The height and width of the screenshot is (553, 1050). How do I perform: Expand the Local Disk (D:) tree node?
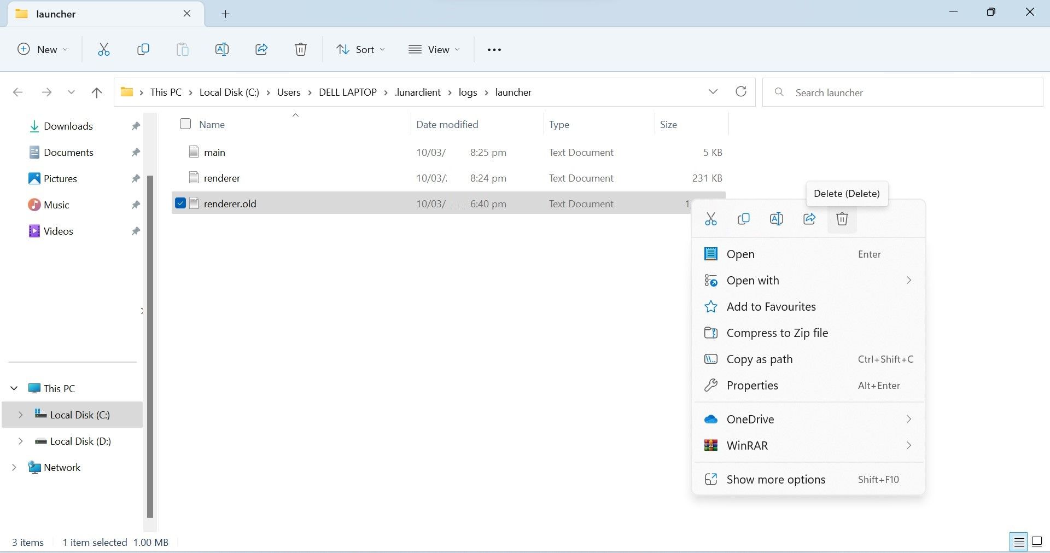pyautogui.click(x=21, y=441)
